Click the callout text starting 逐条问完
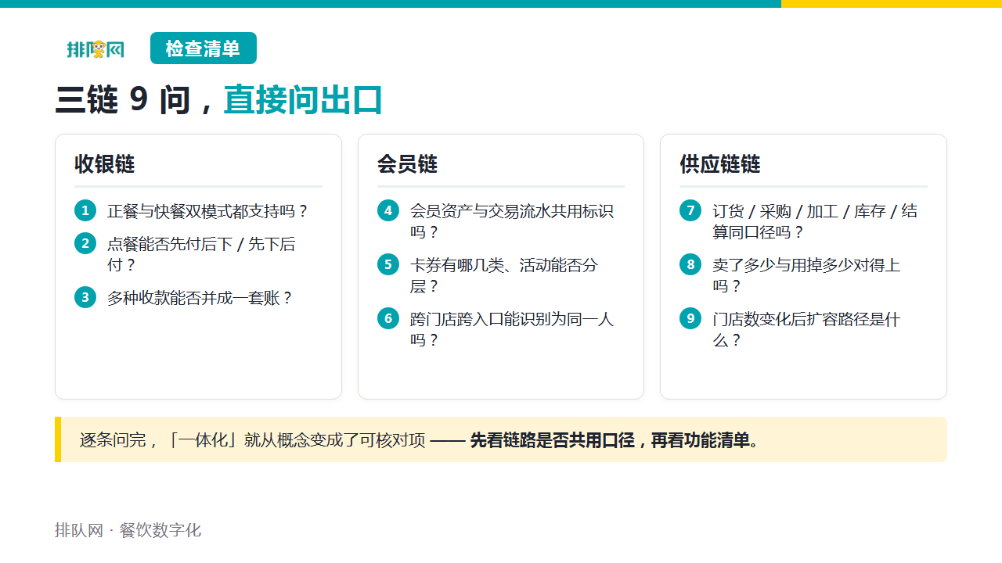The height and width of the screenshot is (563, 1002). tap(253, 439)
